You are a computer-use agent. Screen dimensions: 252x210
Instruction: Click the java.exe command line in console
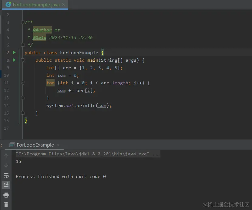point(88,154)
